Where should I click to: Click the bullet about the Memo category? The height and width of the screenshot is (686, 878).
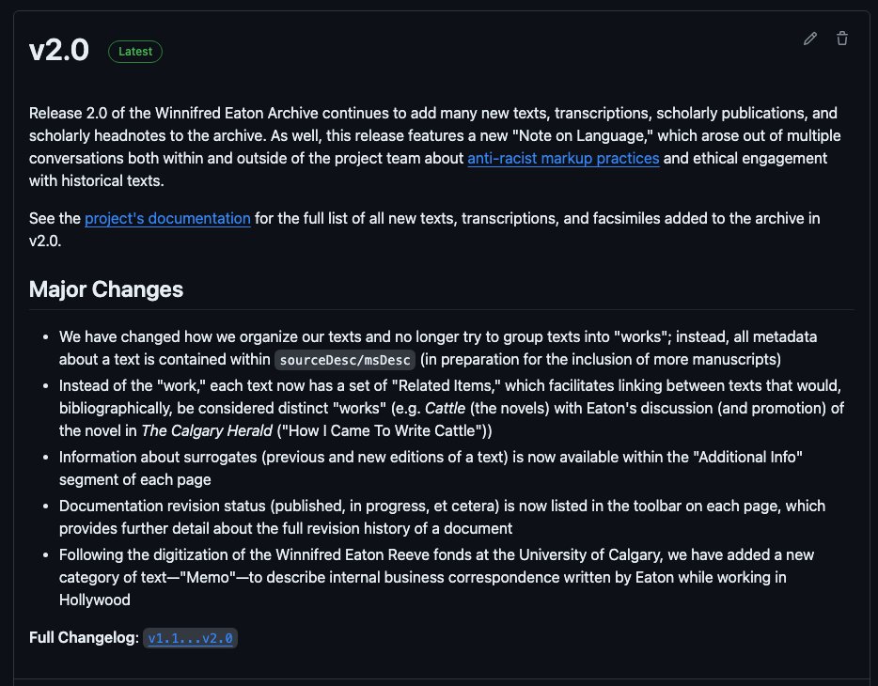[436, 577]
